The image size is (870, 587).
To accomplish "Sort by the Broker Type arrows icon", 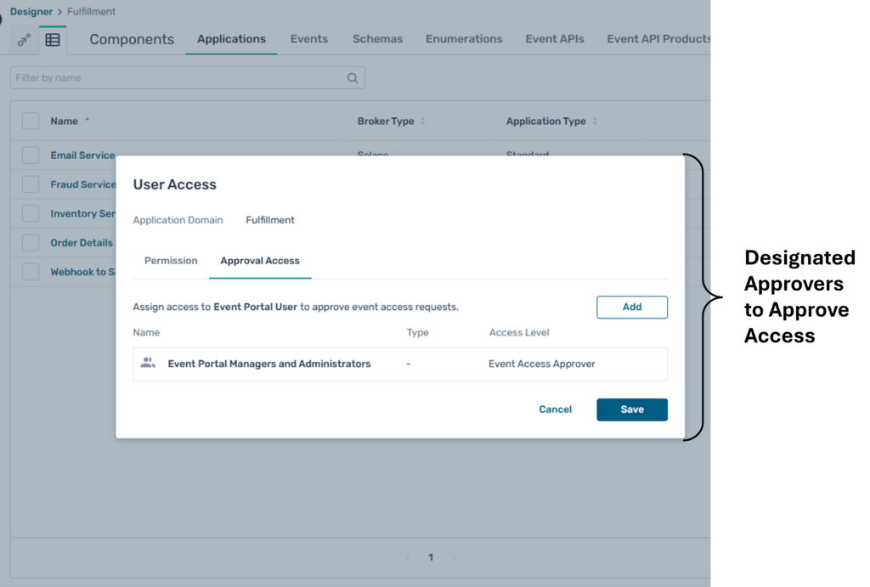I will (423, 121).
